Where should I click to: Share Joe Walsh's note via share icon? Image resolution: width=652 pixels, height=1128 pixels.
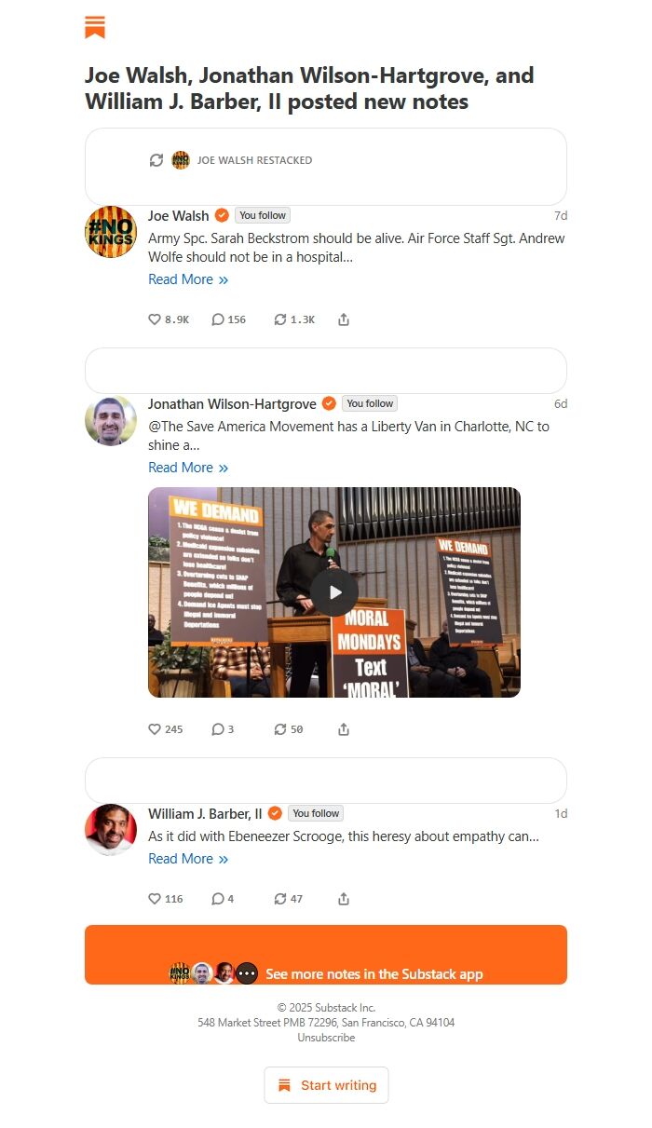[344, 319]
